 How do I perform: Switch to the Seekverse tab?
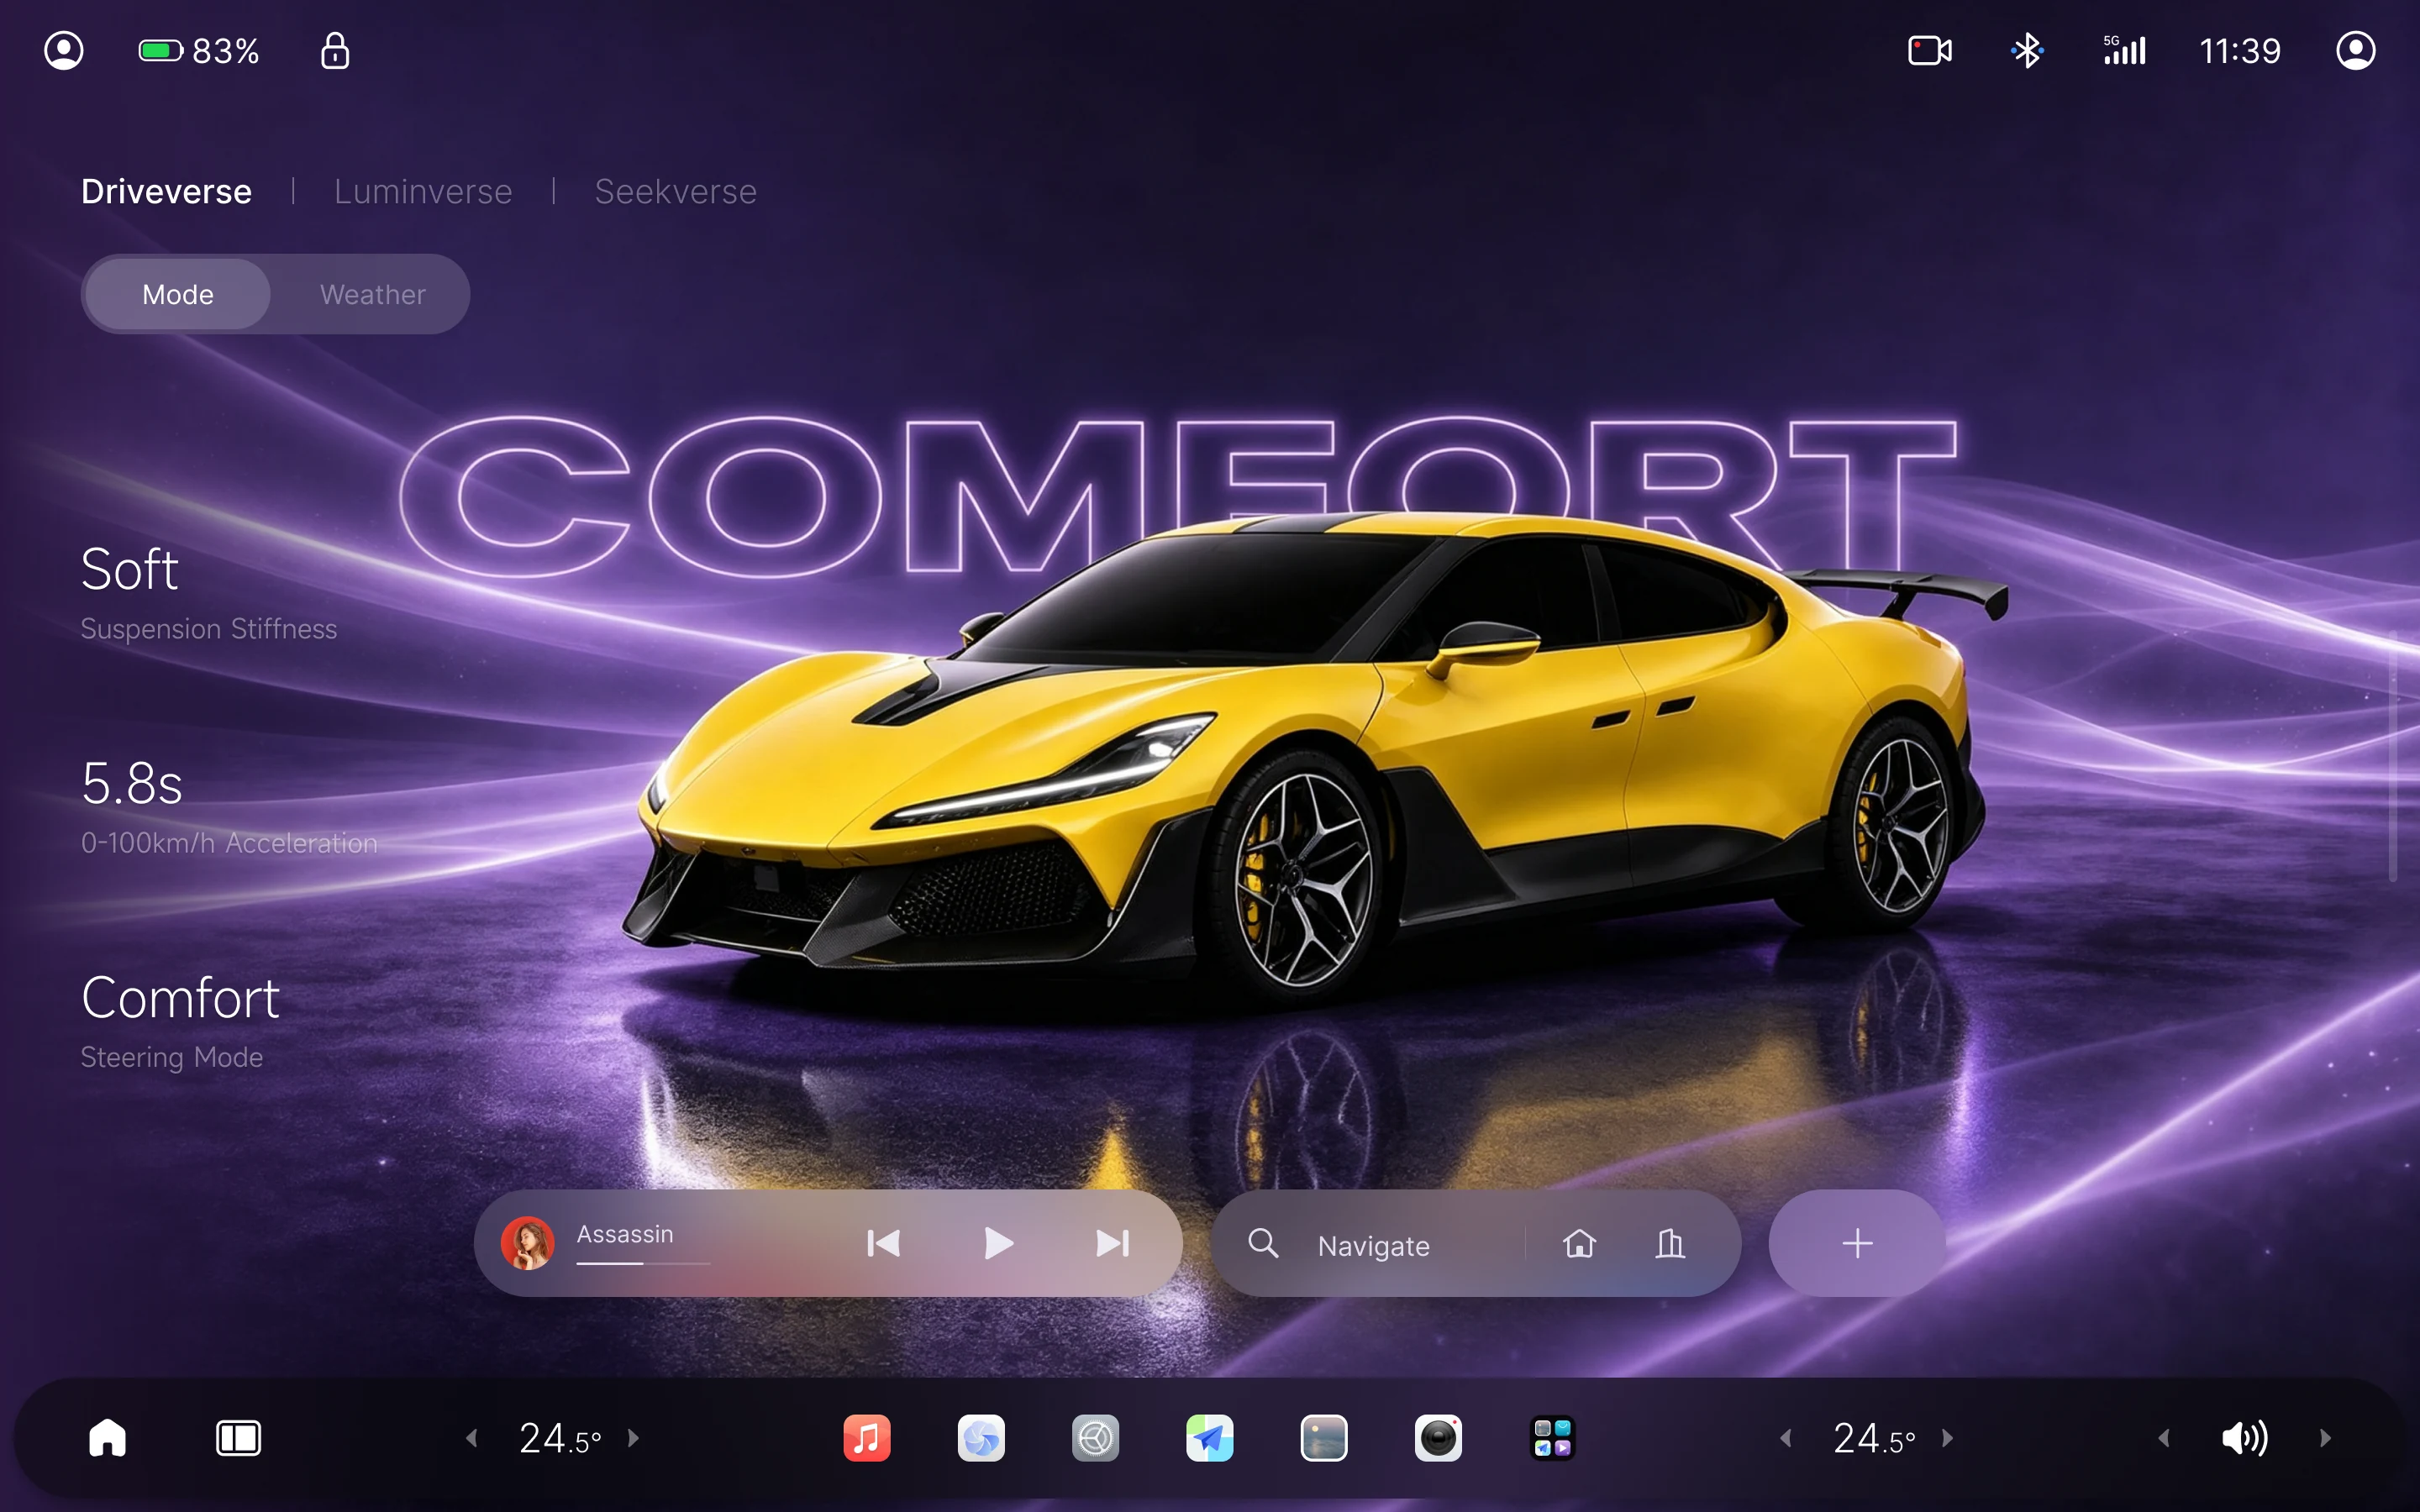[675, 191]
